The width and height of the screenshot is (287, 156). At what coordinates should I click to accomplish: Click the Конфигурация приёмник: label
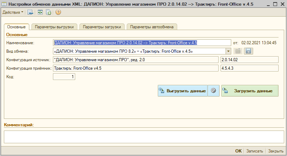point(29,68)
